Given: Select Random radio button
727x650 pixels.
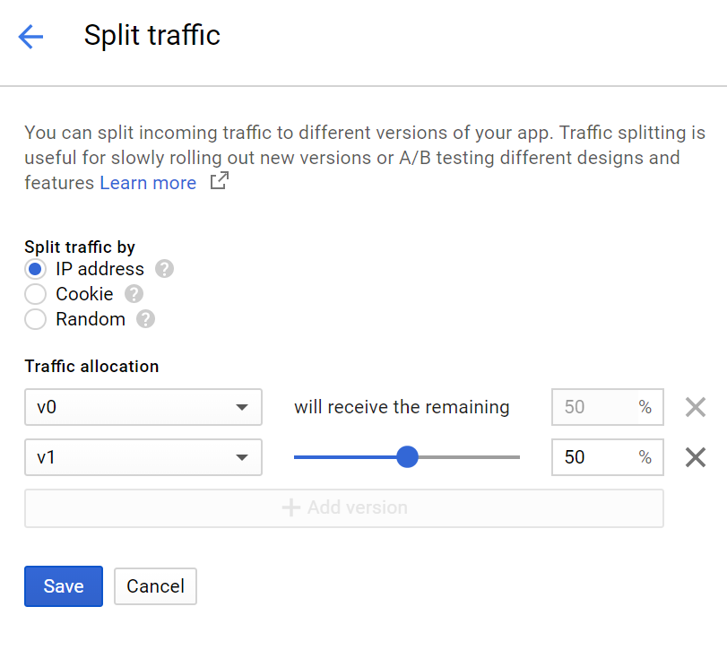Looking at the screenshot, I should pyautogui.click(x=36, y=319).
